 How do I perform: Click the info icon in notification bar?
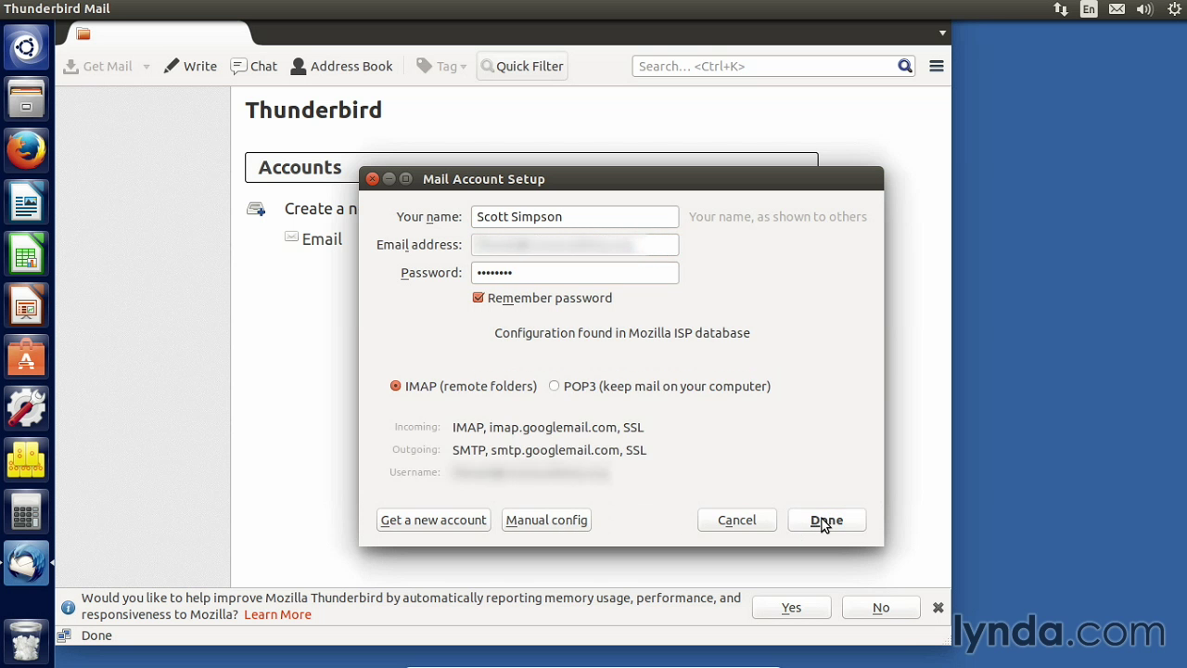[x=68, y=608]
